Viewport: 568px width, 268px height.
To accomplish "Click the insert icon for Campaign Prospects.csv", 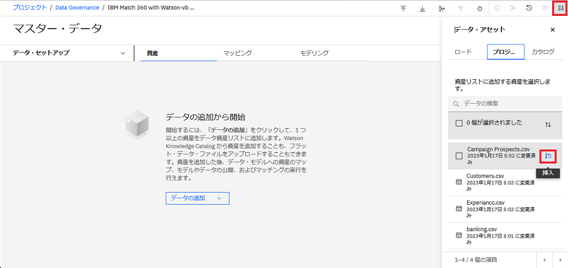I will (x=548, y=156).
